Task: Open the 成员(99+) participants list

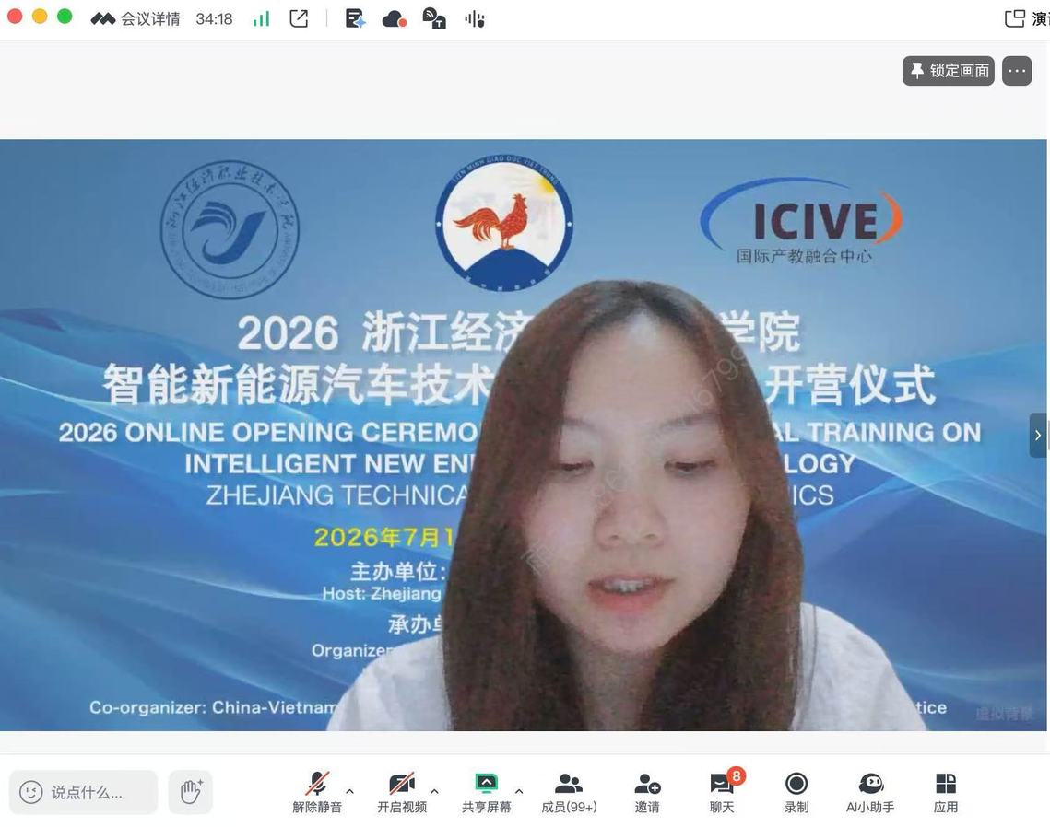Action: pos(569,792)
